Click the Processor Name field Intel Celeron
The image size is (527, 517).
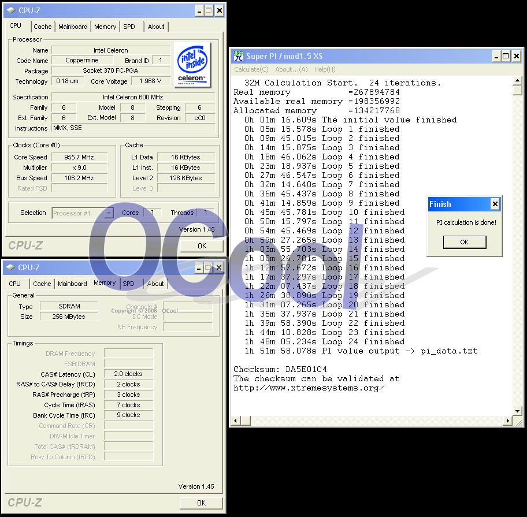[x=111, y=50]
